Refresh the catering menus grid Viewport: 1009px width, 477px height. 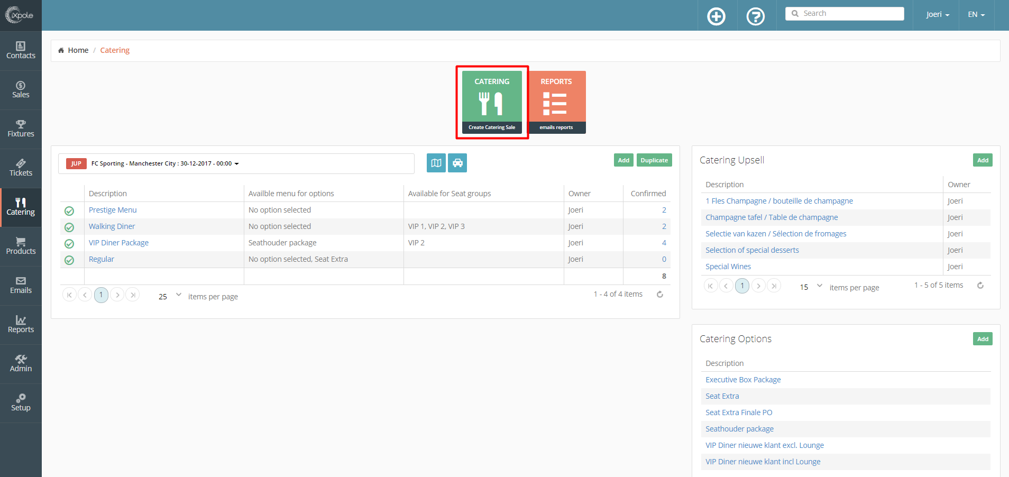tap(660, 295)
